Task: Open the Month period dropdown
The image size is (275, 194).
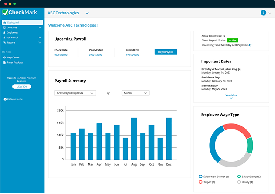Action: (x=136, y=93)
